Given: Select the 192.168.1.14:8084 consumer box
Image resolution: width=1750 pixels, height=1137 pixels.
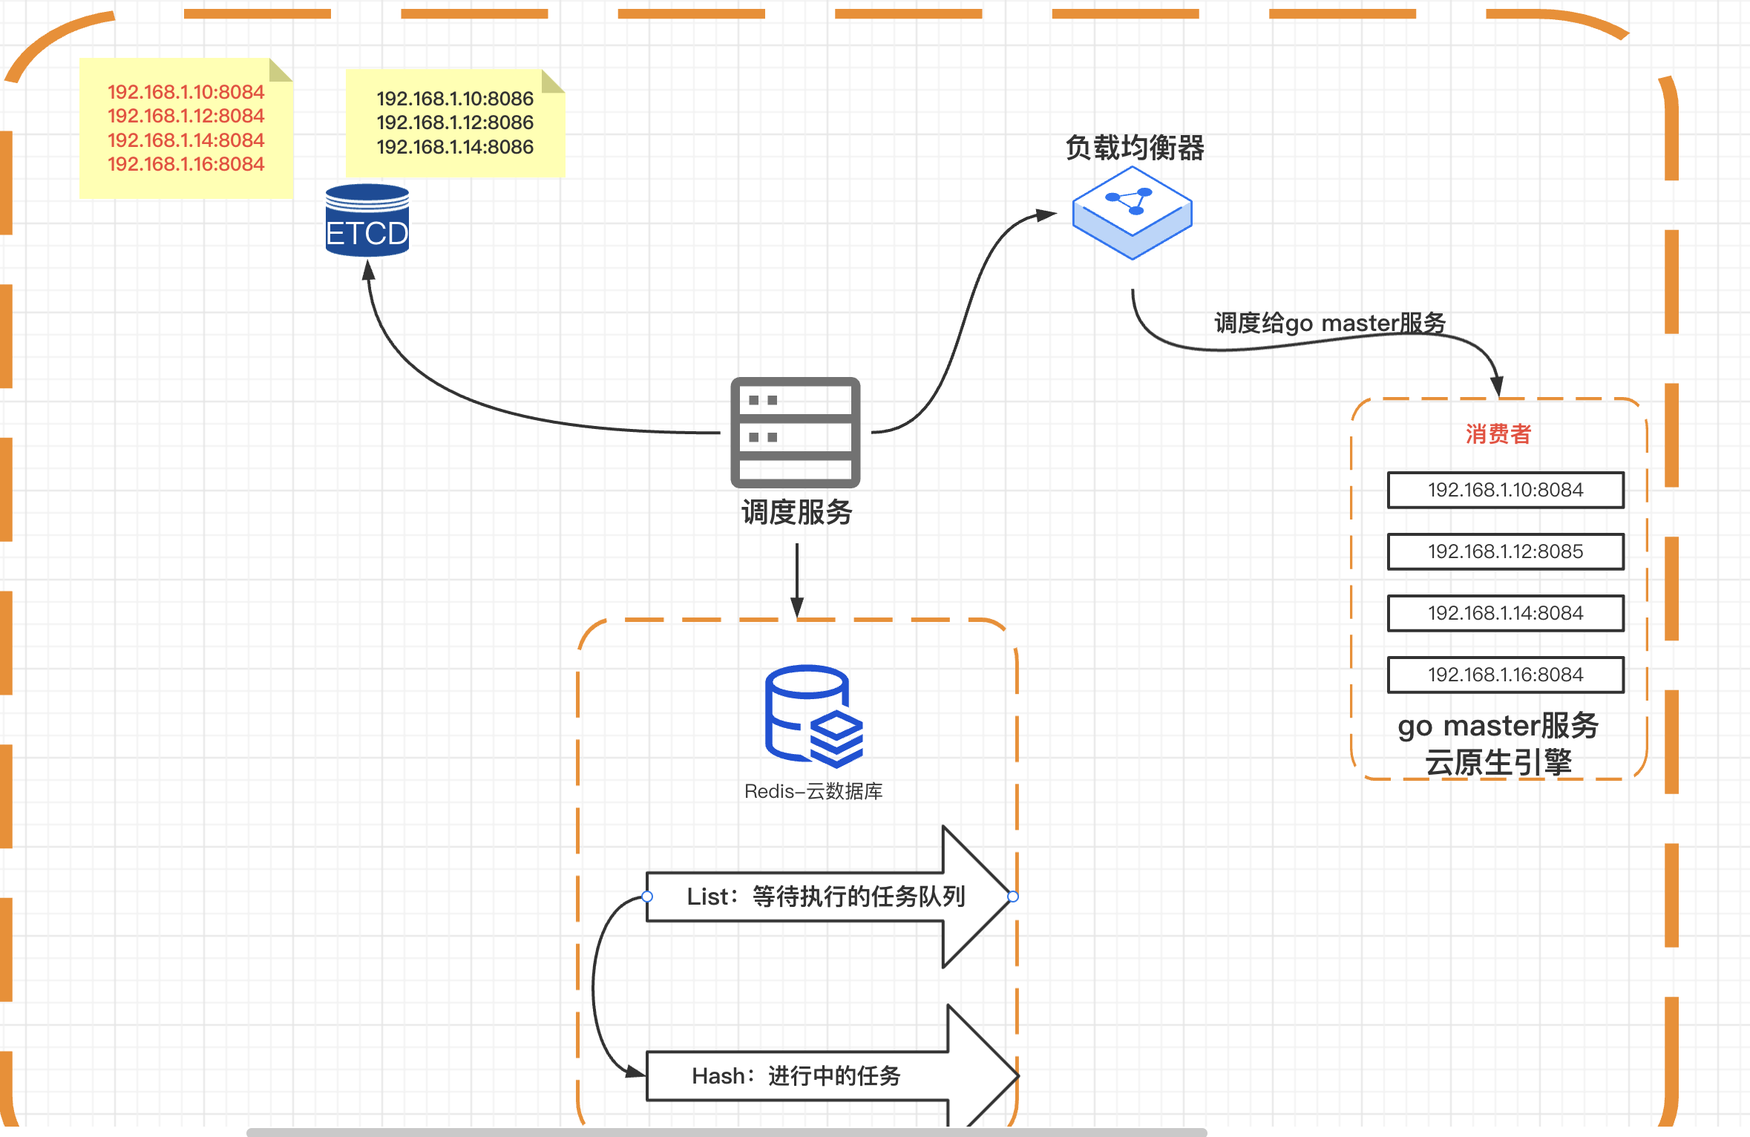Looking at the screenshot, I should 1506,613.
